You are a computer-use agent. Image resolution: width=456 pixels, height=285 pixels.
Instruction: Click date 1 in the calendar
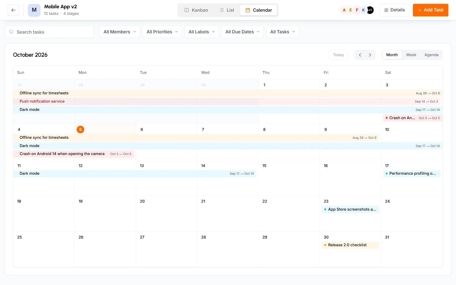pyautogui.click(x=264, y=85)
